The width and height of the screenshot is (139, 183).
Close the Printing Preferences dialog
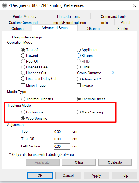pyautogui.click(x=134, y=5)
